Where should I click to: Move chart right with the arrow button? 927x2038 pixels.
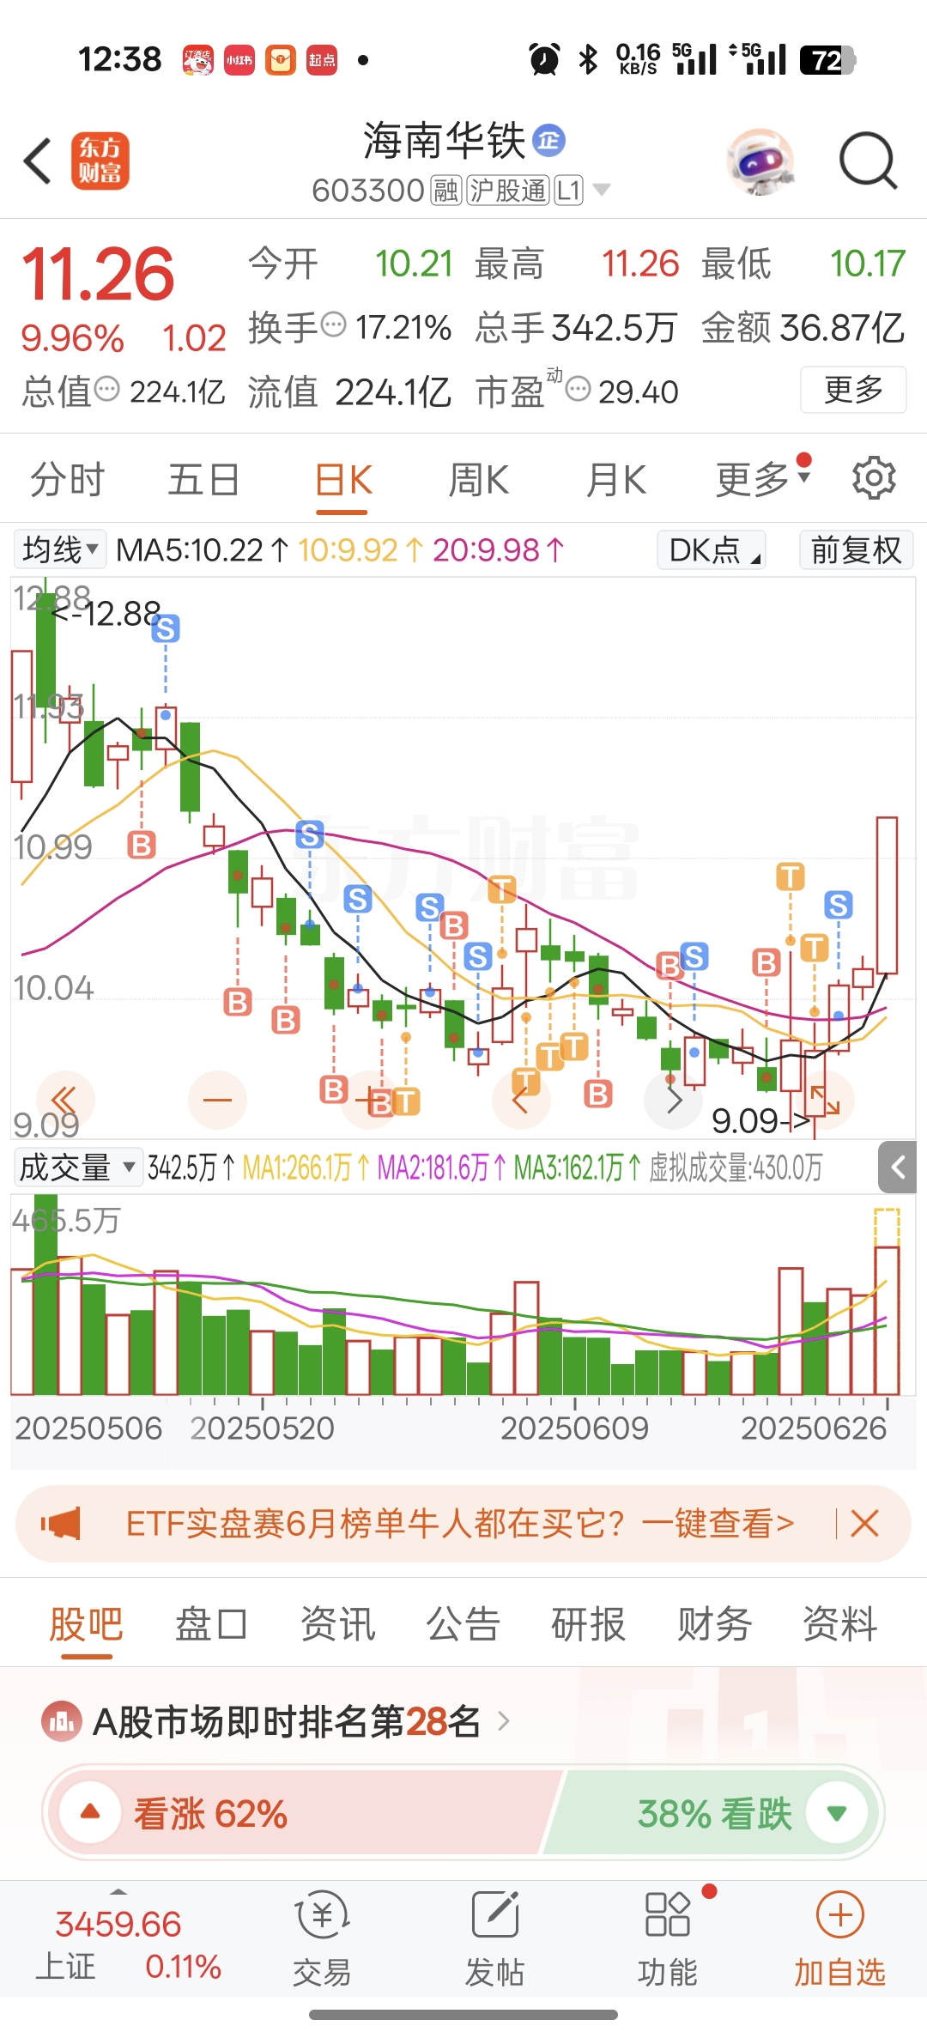674,1100
